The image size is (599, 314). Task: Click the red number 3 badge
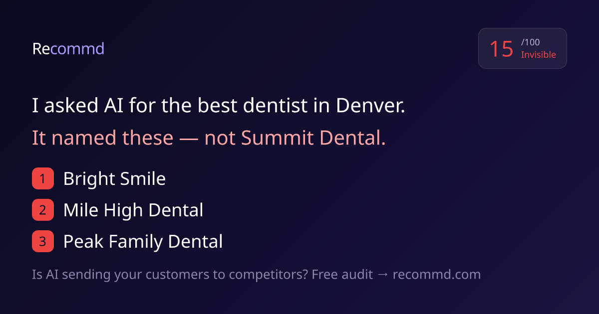click(x=42, y=242)
